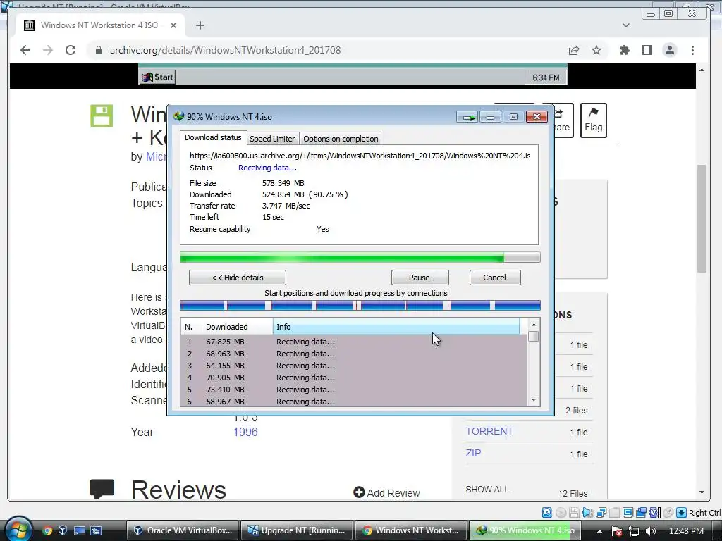Click the padlock site info icon
Screen dimensions: 722x541
click(98, 50)
